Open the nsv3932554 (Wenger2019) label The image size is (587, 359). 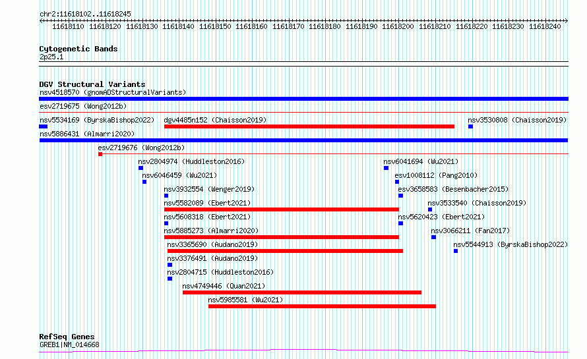[x=209, y=189]
